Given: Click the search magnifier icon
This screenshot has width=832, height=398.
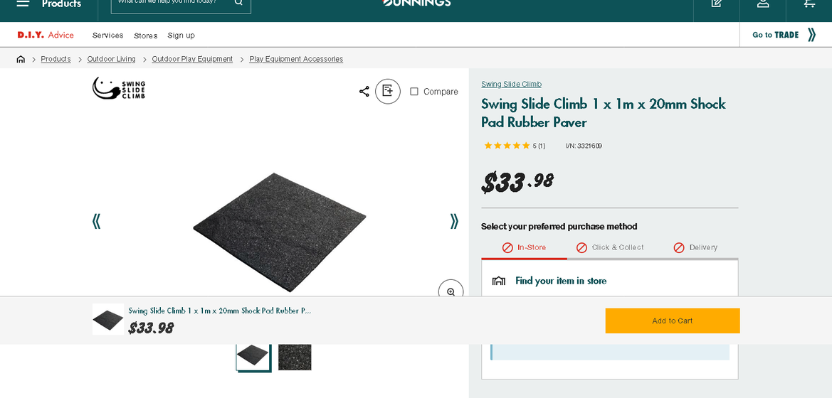Looking at the screenshot, I should tap(238, 2).
